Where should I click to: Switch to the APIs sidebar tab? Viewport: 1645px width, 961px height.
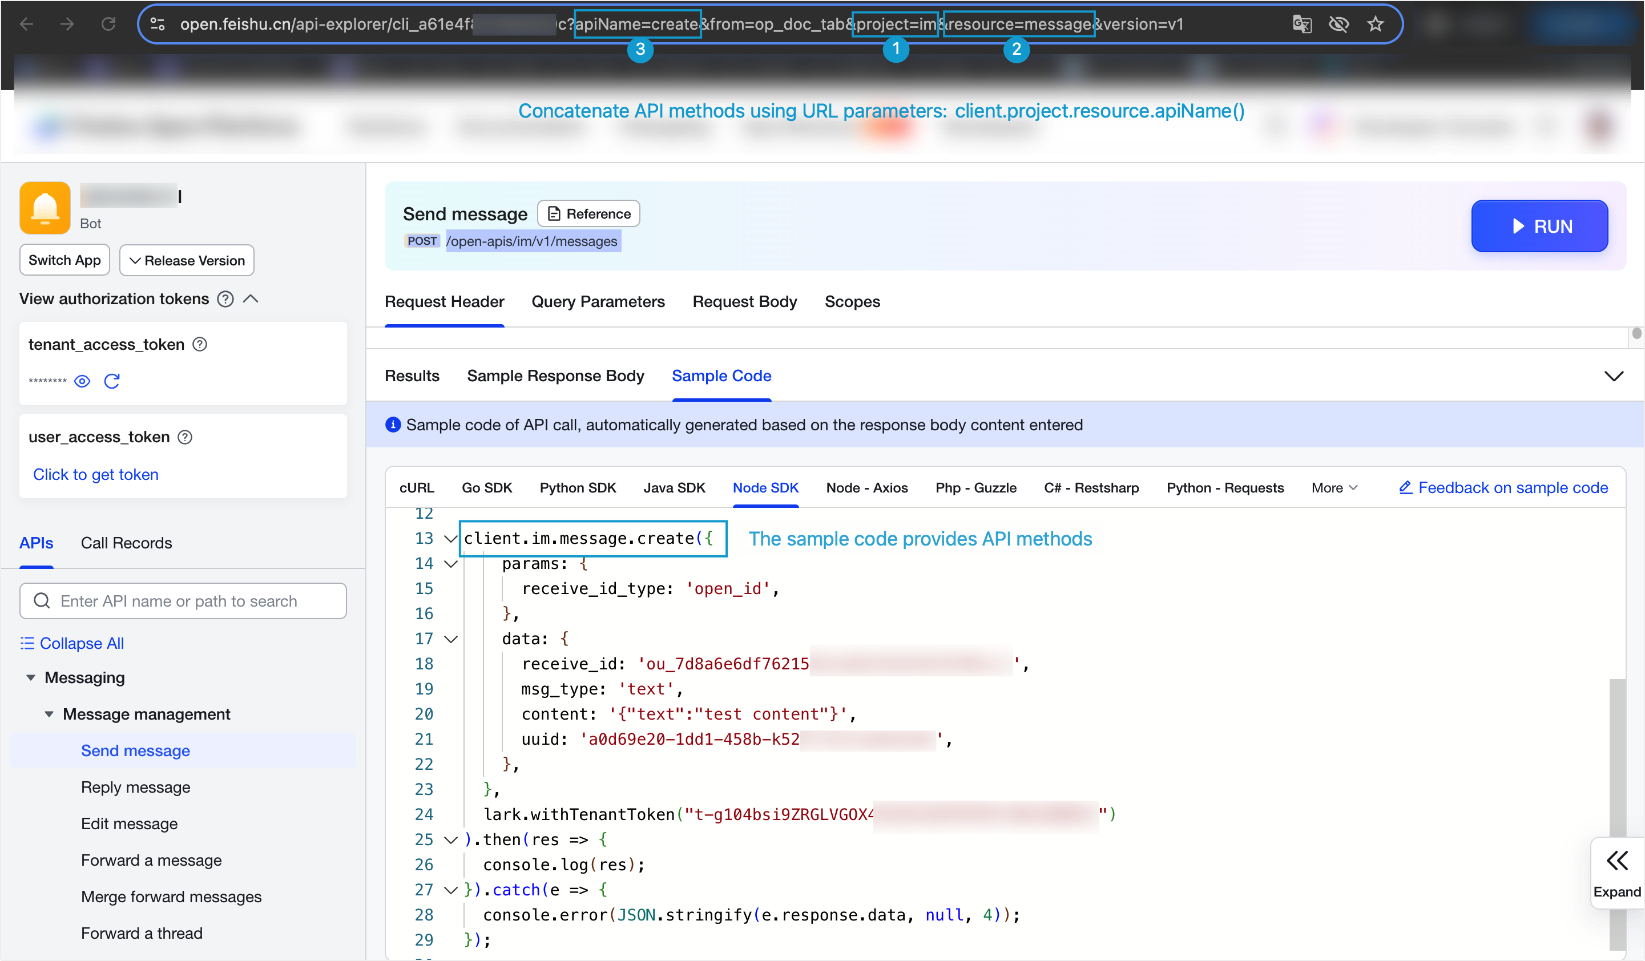[x=37, y=543]
